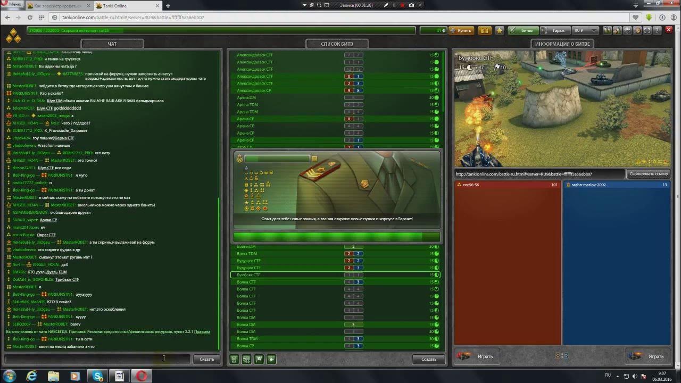Viewport: 681px width, 383px height.
Task: Open the Speed Dial grid icon
Action: coord(43,17)
